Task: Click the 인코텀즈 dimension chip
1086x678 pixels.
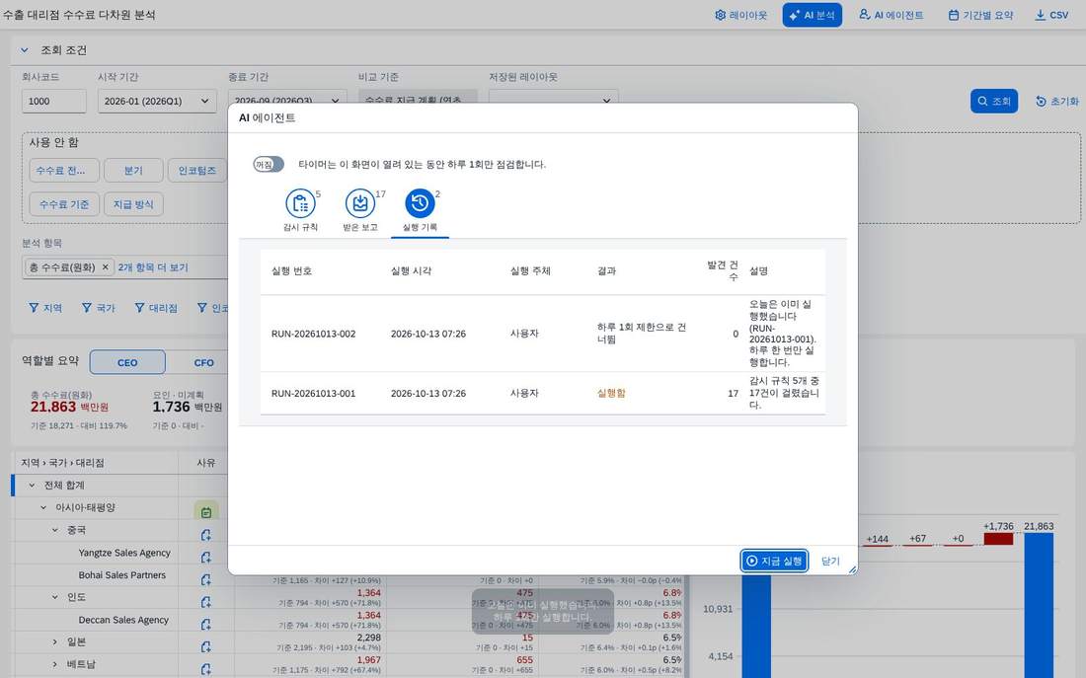Action: [197, 171]
